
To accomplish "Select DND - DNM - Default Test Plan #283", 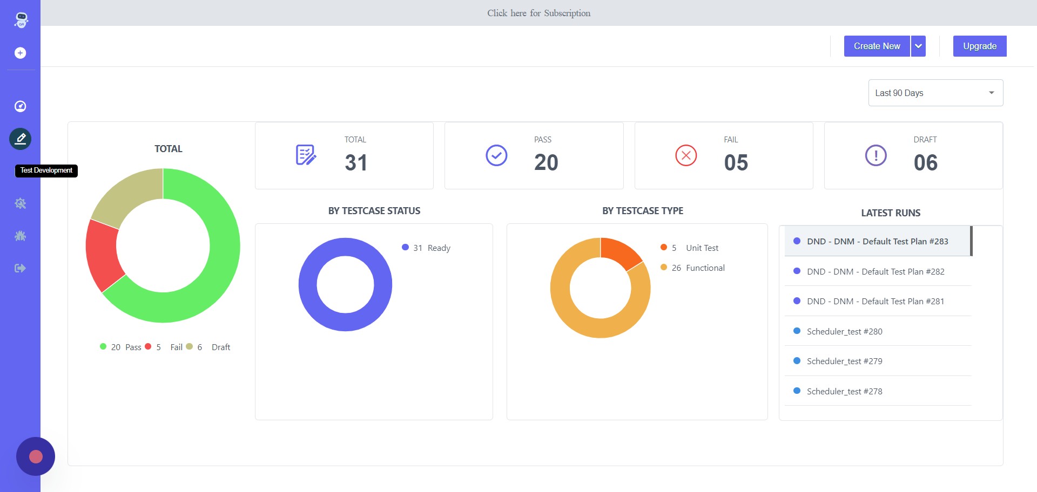I will (878, 241).
